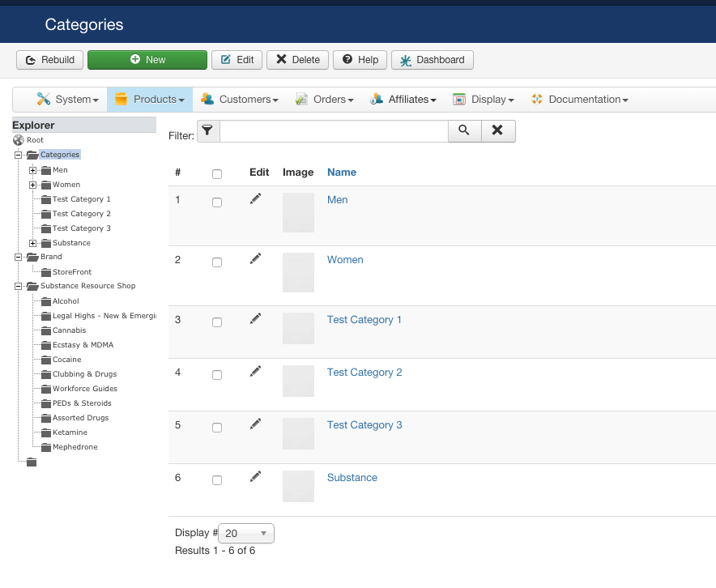Open the Documentation dropdown menu
The height and width of the screenshot is (588, 716).
pos(580,99)
